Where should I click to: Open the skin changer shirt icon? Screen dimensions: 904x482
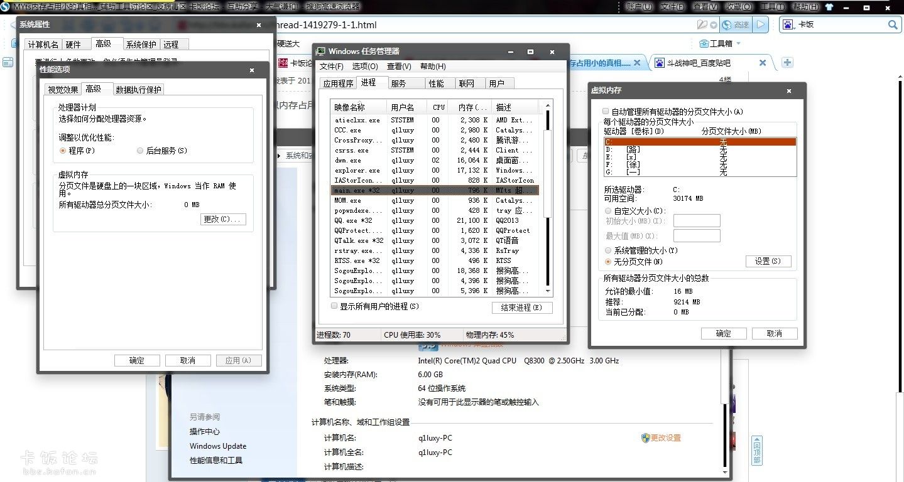click(x=829, y=6)
